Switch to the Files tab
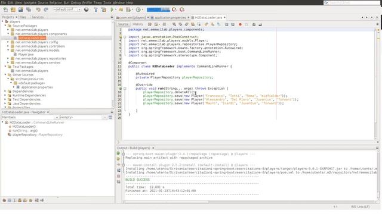 pos(23,17)
